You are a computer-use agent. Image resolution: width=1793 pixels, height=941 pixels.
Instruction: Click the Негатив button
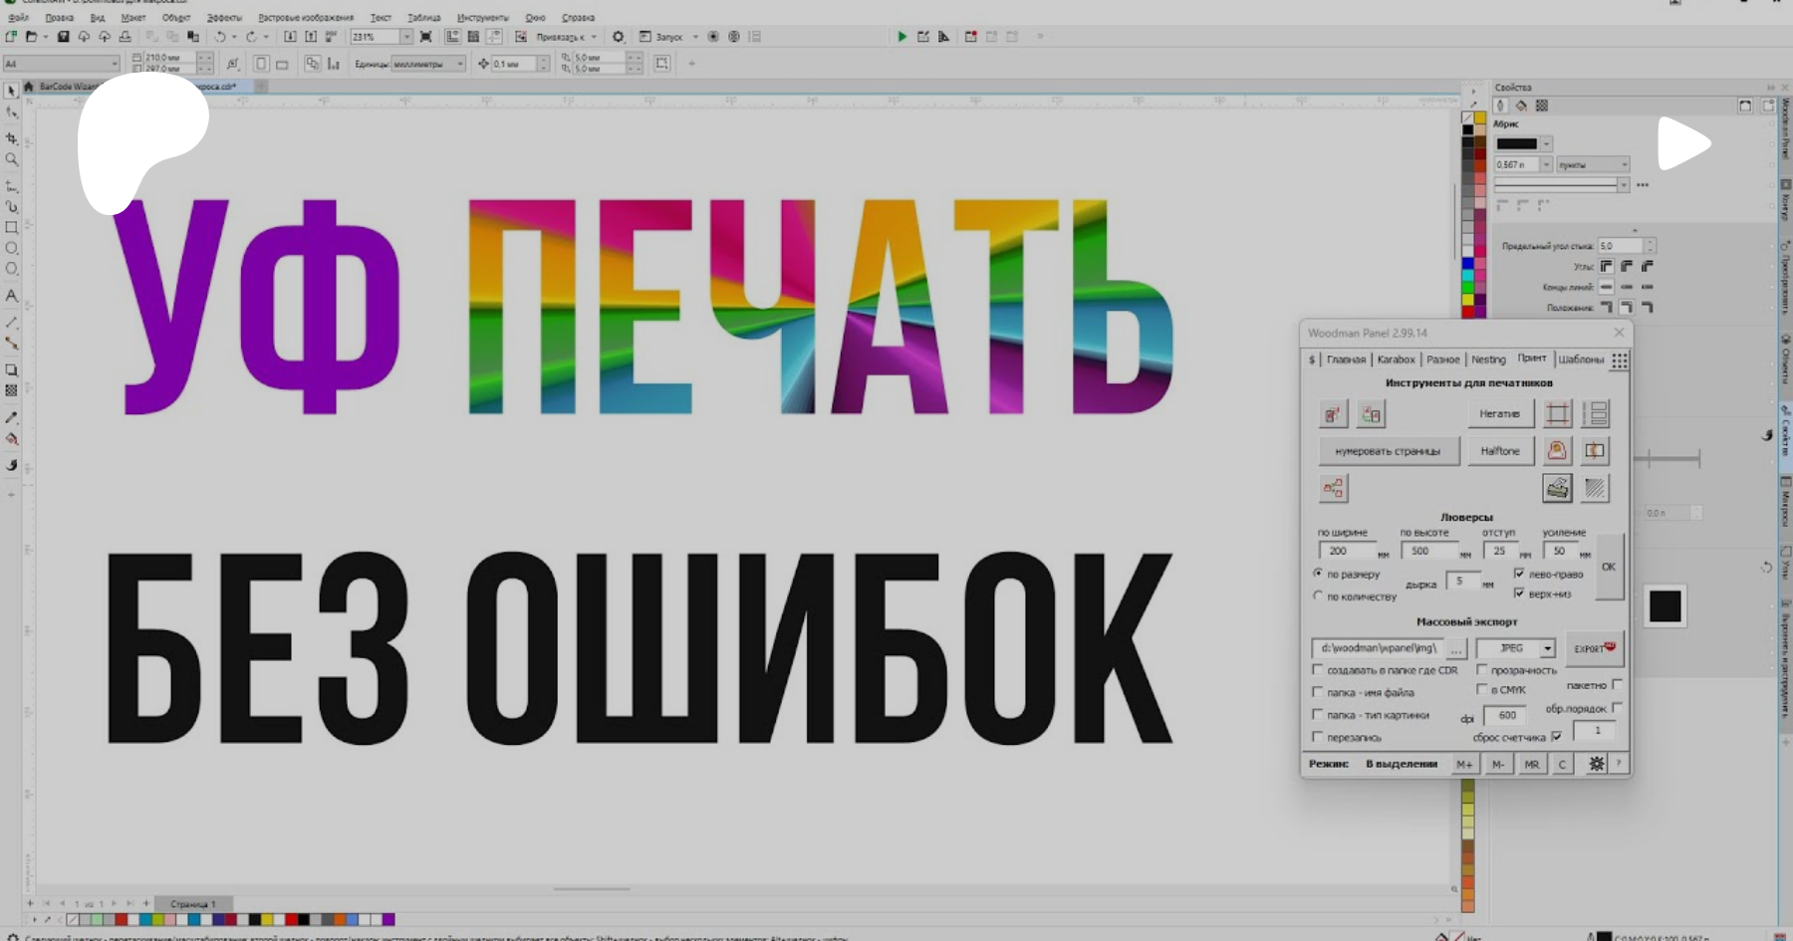(1500, 413)
